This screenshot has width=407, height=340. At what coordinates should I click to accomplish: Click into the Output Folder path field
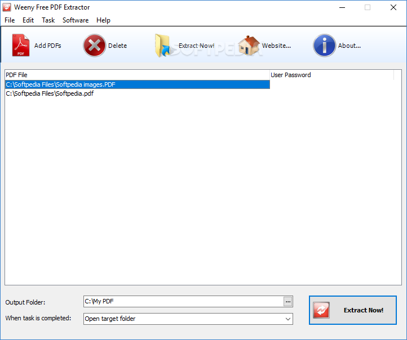coord(184,301)
